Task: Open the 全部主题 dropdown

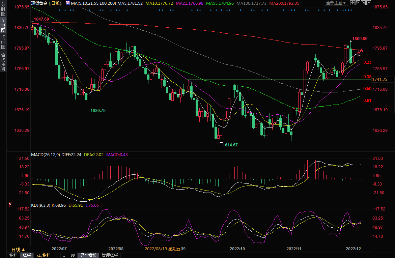Action: (336, 3)
